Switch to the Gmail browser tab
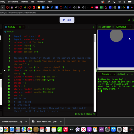 (x=132, y=7)
